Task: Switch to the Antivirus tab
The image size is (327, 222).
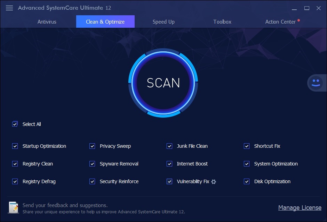Action: (x=47, y=22)
